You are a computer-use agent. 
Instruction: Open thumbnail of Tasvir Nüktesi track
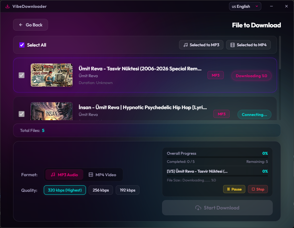tap(52, 75)
